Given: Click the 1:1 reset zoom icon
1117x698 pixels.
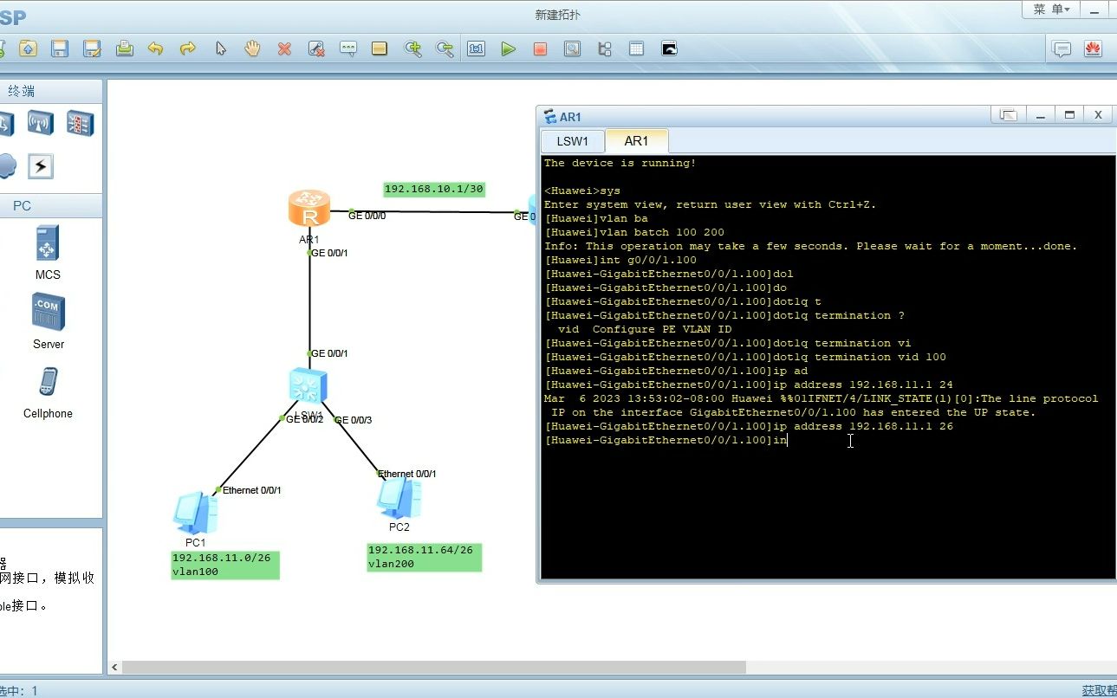Looking at the screenshot, I should tap(477, 48).
